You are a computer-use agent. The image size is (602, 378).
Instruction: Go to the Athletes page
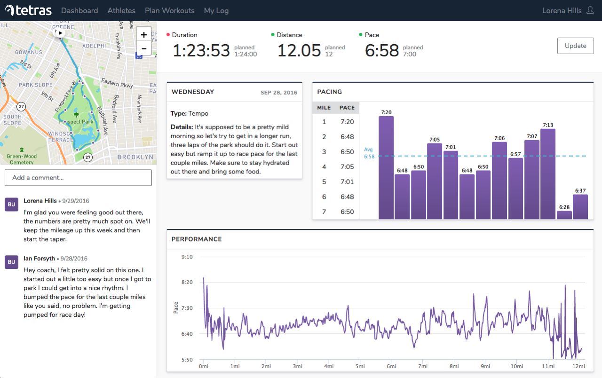pos(121,10)
